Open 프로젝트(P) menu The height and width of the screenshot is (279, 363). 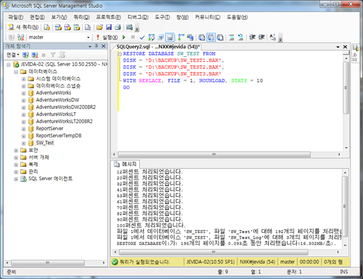109,17
